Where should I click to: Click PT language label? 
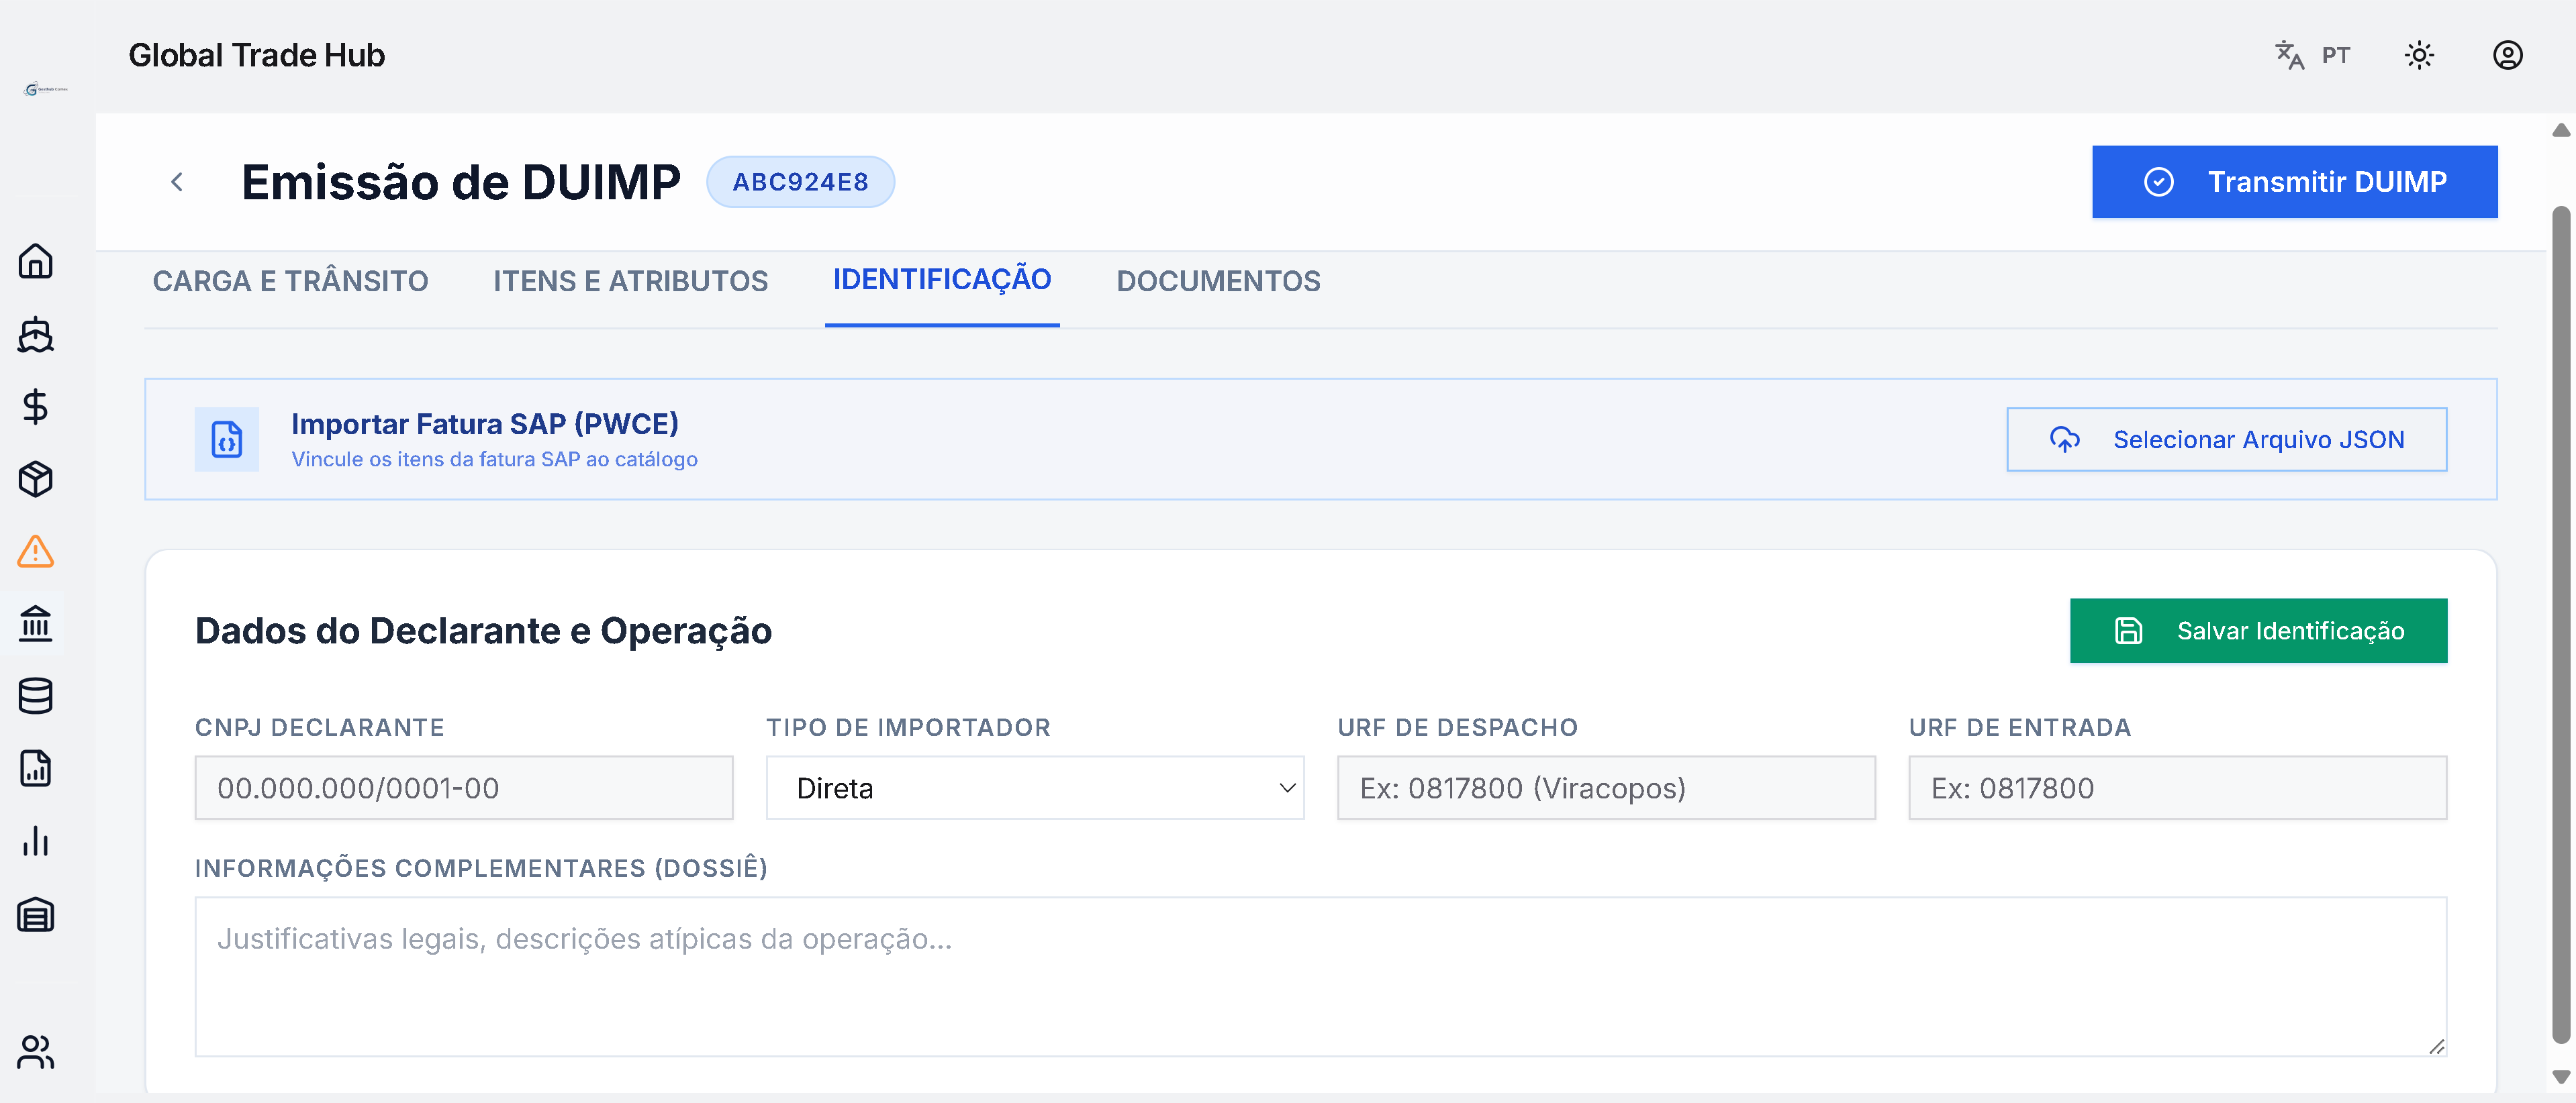coord(2336,55)
